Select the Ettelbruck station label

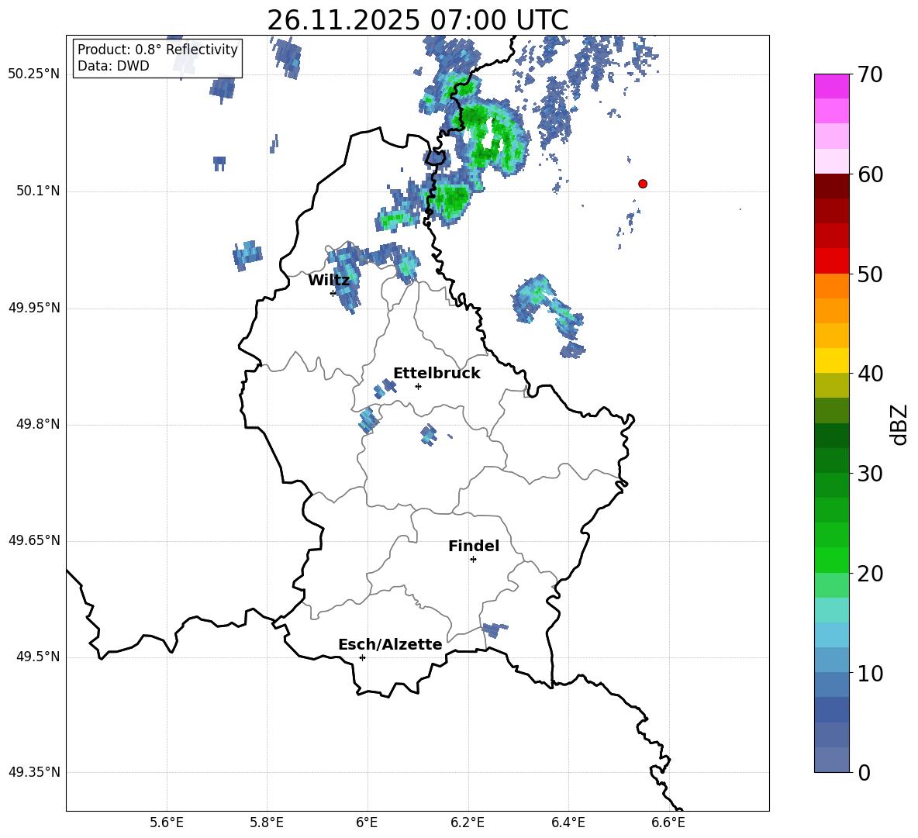pos(437,374)
